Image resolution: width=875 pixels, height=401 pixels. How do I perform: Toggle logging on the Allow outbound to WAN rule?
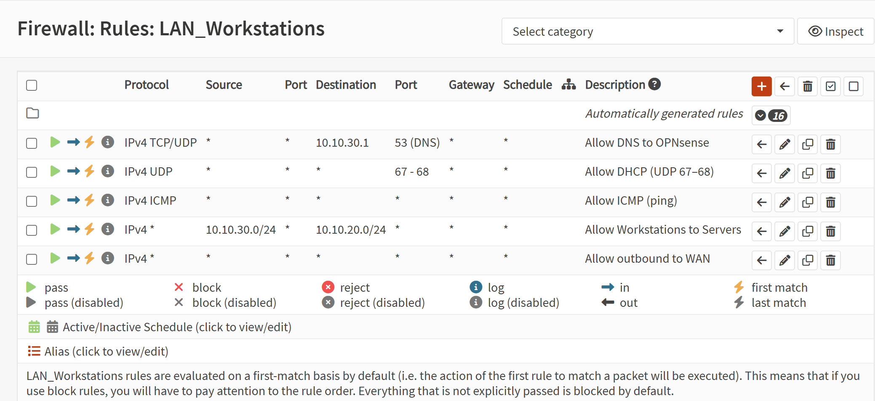(108, 258)
